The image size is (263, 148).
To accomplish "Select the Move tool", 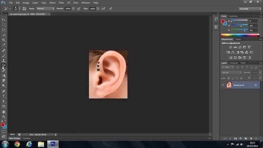I will pyautogui.click(x=4, y=20).
